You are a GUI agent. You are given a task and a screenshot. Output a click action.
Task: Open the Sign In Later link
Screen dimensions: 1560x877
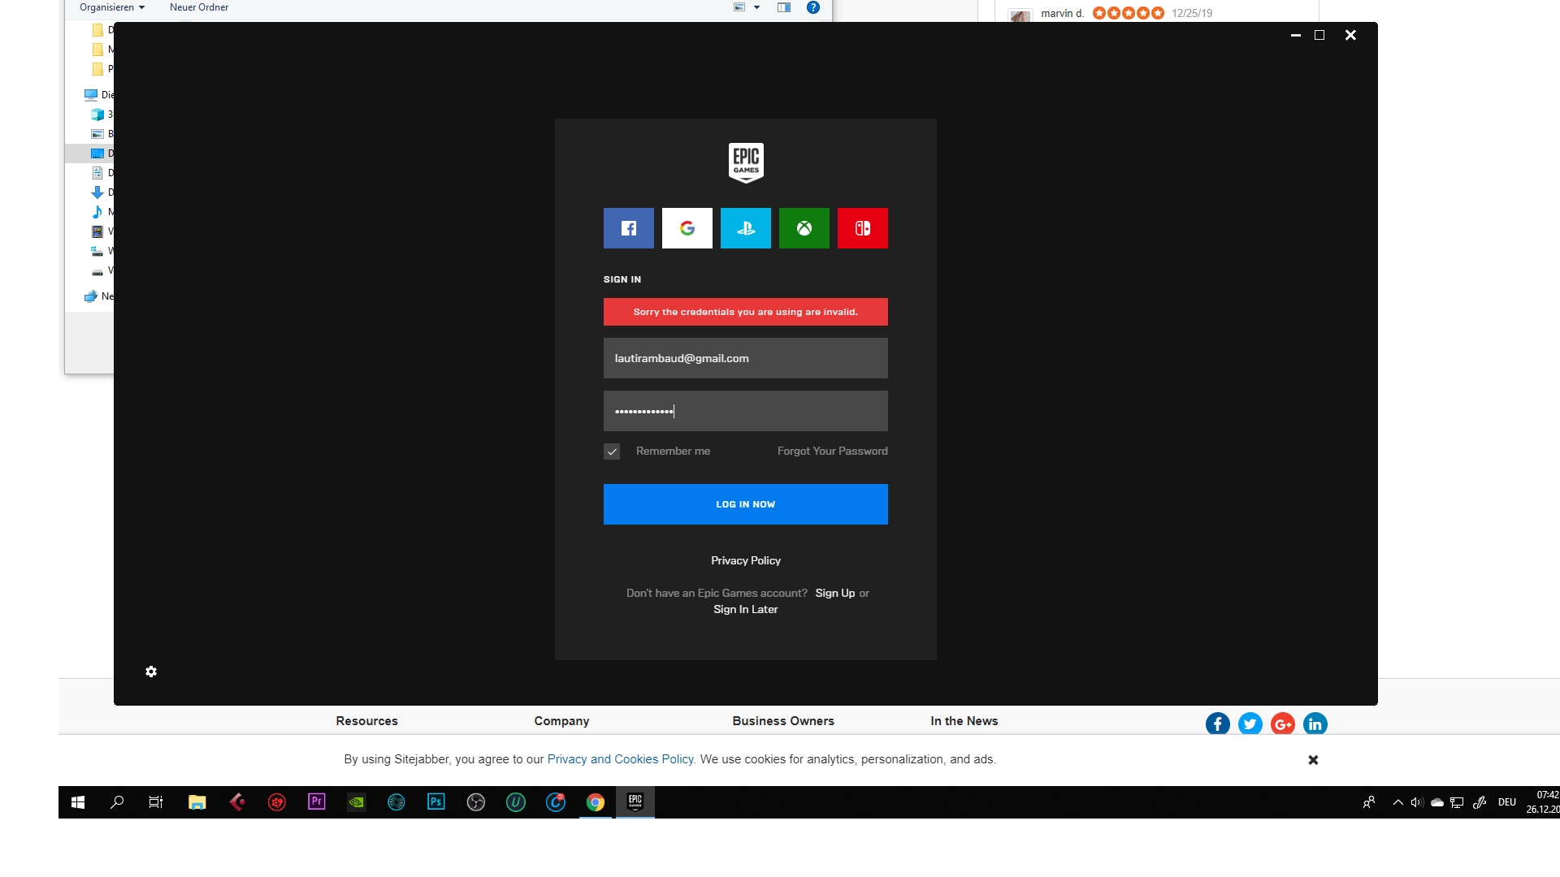[x=745, y=609]
